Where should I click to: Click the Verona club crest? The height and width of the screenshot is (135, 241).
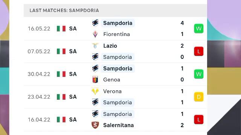[95, 91]
